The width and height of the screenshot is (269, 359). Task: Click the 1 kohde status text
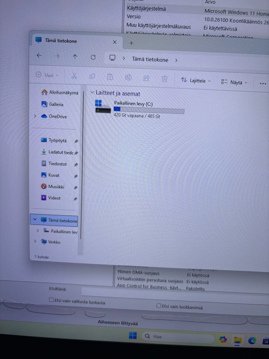[x=42, y=257]
